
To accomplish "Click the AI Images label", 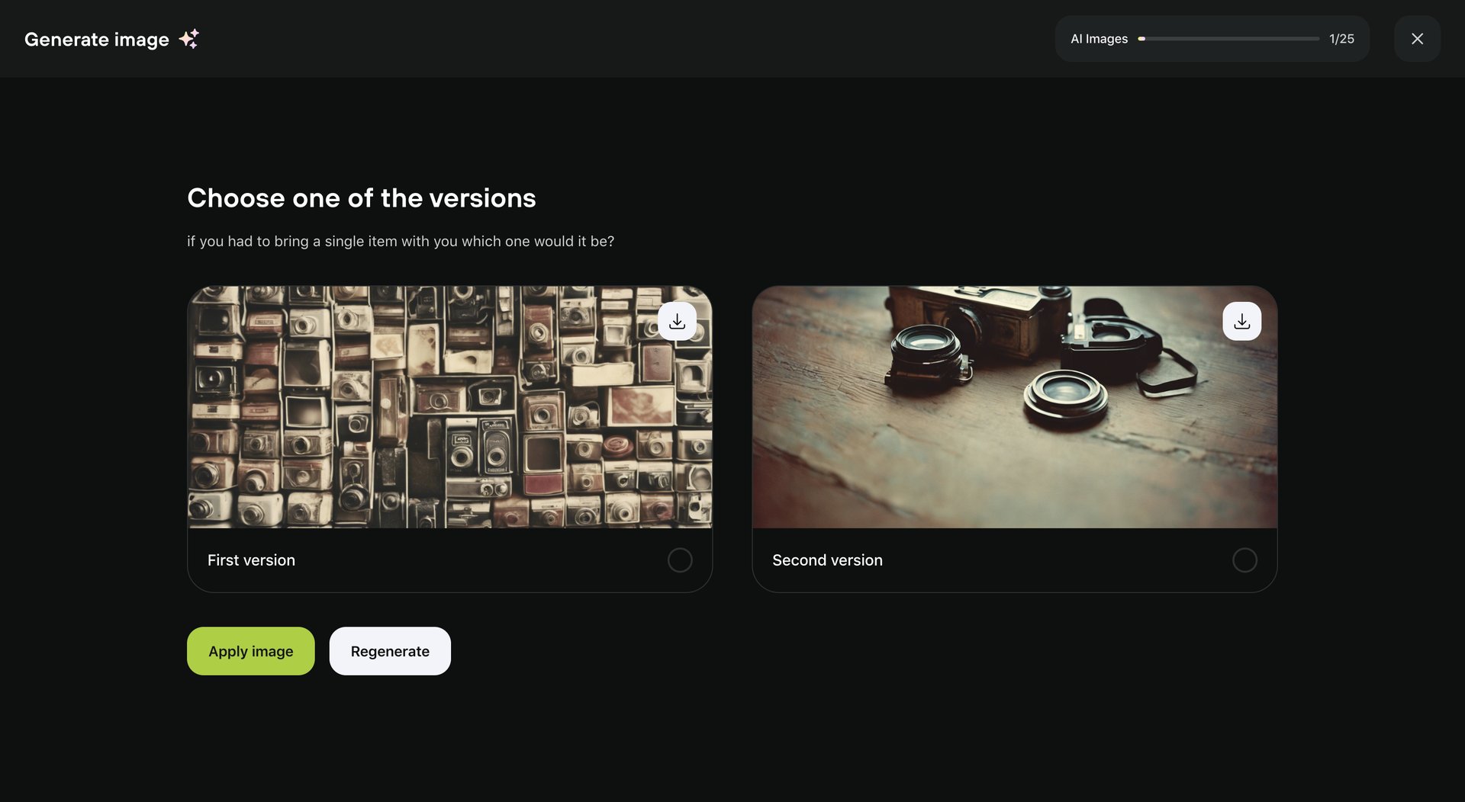I will point(1099,38).
